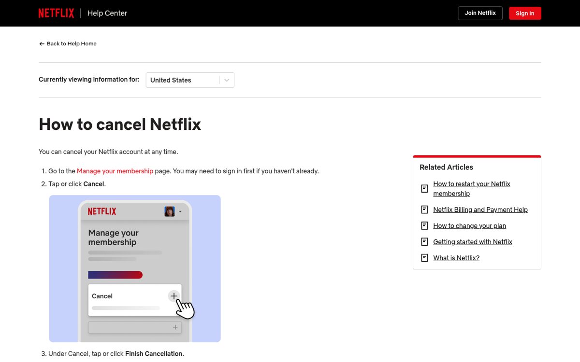Open Netflix Billing and Payment Help article
This screenshot has width=580, height=362.
(x=480, y=209)
